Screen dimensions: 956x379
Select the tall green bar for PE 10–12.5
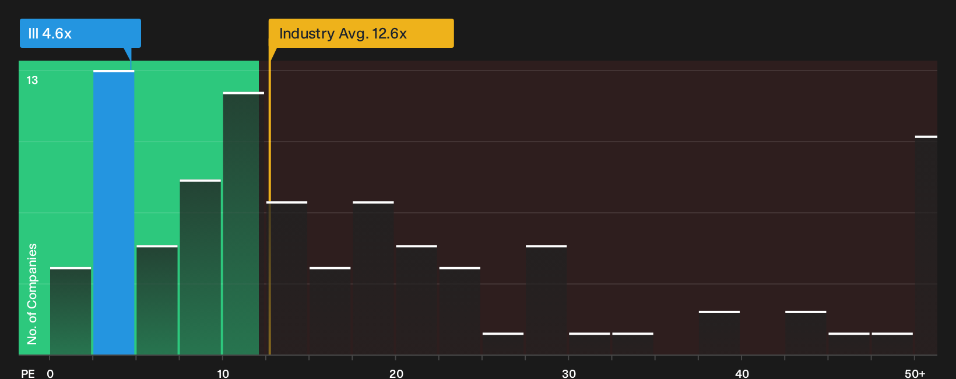(244, 223)
